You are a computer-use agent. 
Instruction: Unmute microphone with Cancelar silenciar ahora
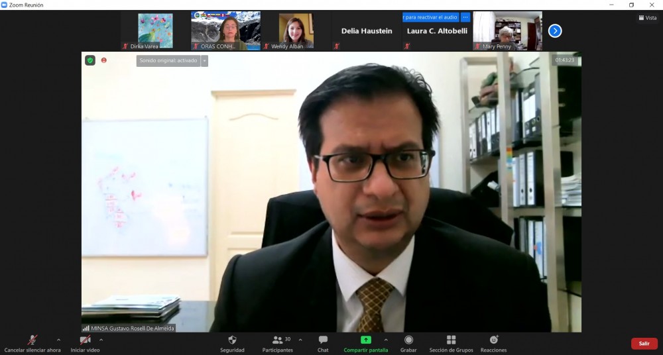pyautogui.click(x=32, y=340)
